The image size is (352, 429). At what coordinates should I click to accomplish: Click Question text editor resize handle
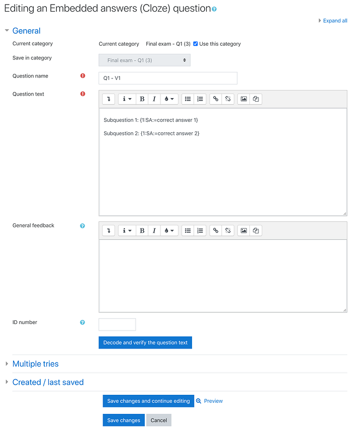[345, 214]
